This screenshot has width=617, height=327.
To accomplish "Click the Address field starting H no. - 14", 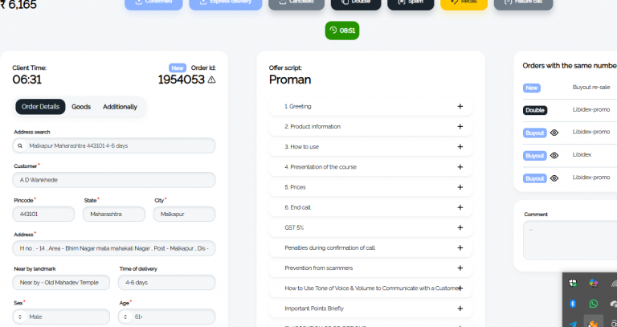I will click(114, 248).
